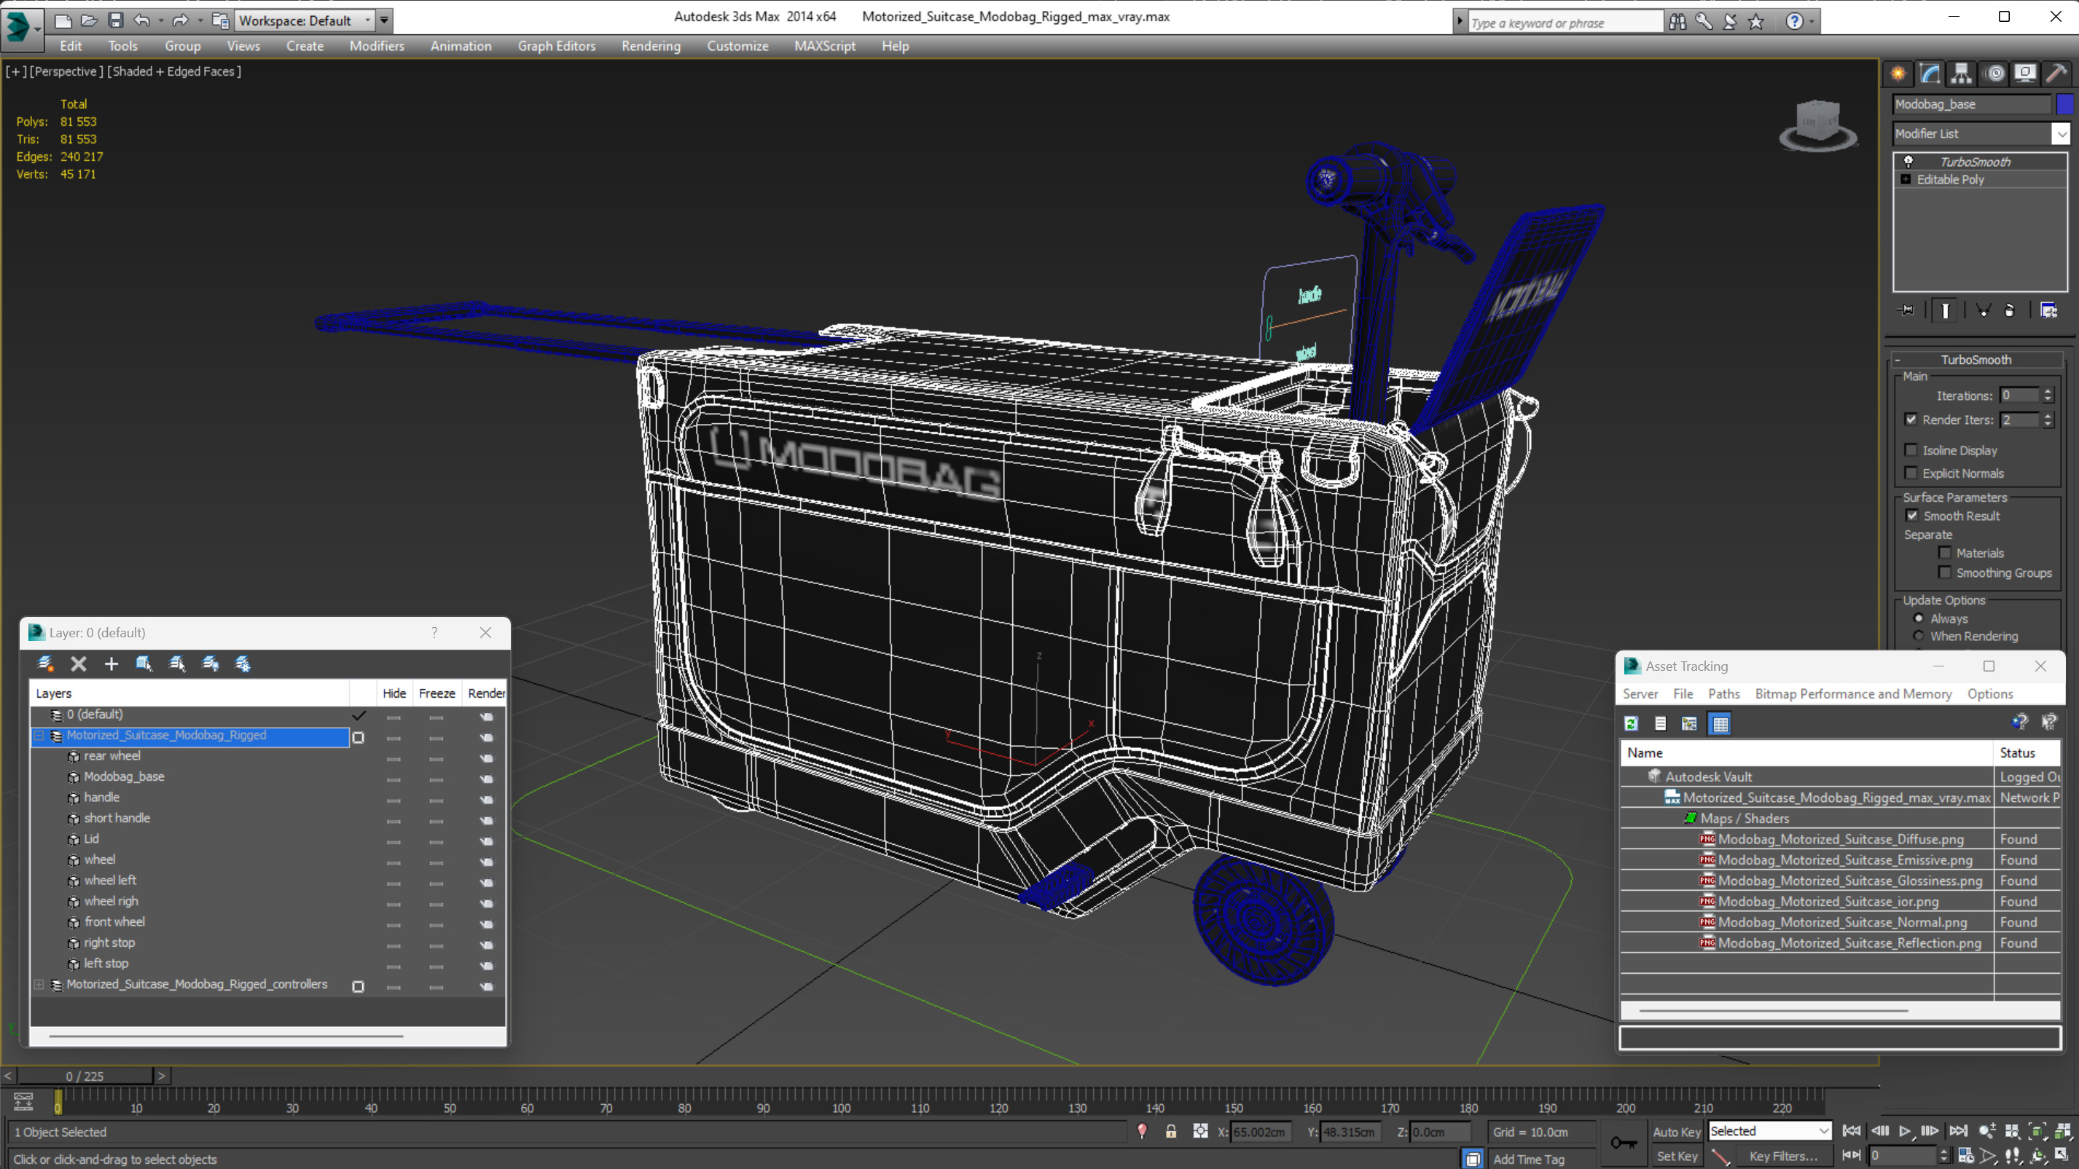This screenshot has width=2079, height=1169.
Task: Open the Rendering menu
Action: coord(651,46)
